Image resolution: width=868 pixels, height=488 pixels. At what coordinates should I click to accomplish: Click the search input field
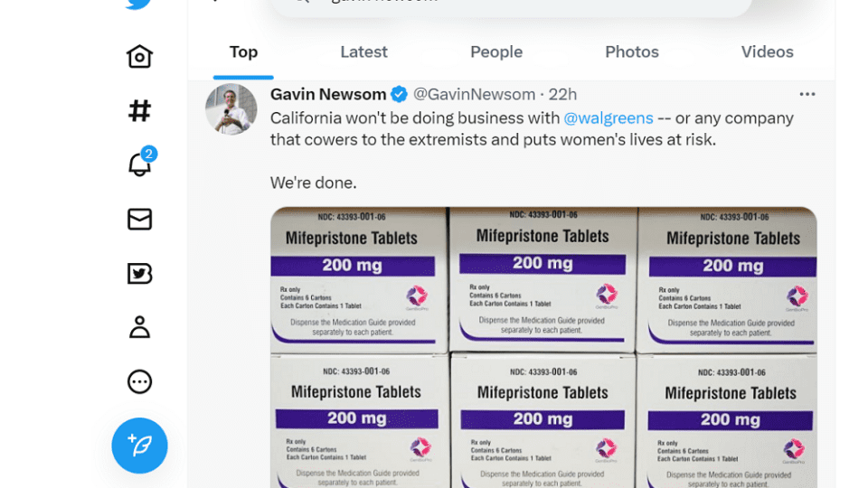511,4
